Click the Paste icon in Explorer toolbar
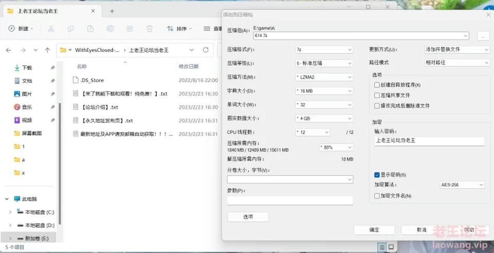This screenshot has height=253, width=494. click(90, 29)
